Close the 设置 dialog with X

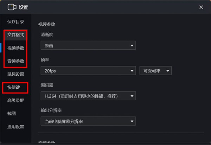[x=201, y=7]
